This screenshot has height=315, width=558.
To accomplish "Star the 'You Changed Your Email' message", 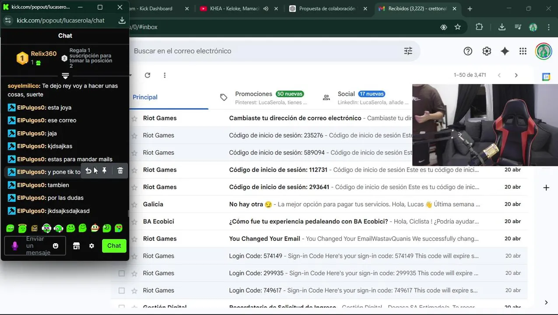I will pos(134,239).
